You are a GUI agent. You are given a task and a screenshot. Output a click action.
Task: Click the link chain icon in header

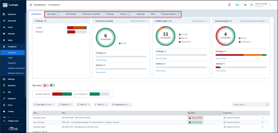coord(237,5)
